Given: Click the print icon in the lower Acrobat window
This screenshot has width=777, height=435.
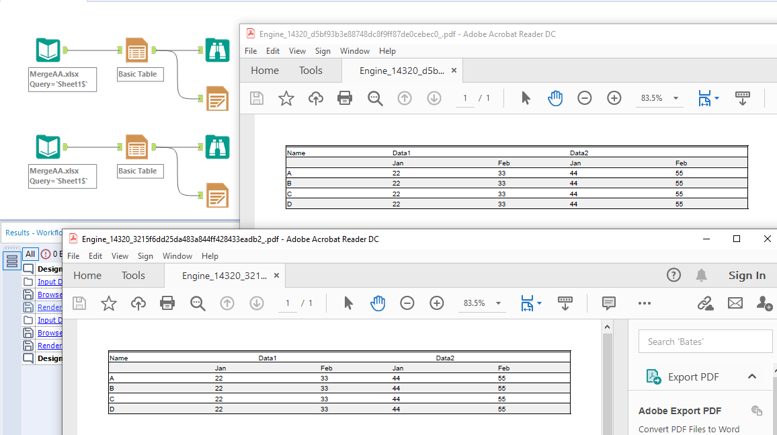Looking at the screenshot, I should click(x=167, y=303).
